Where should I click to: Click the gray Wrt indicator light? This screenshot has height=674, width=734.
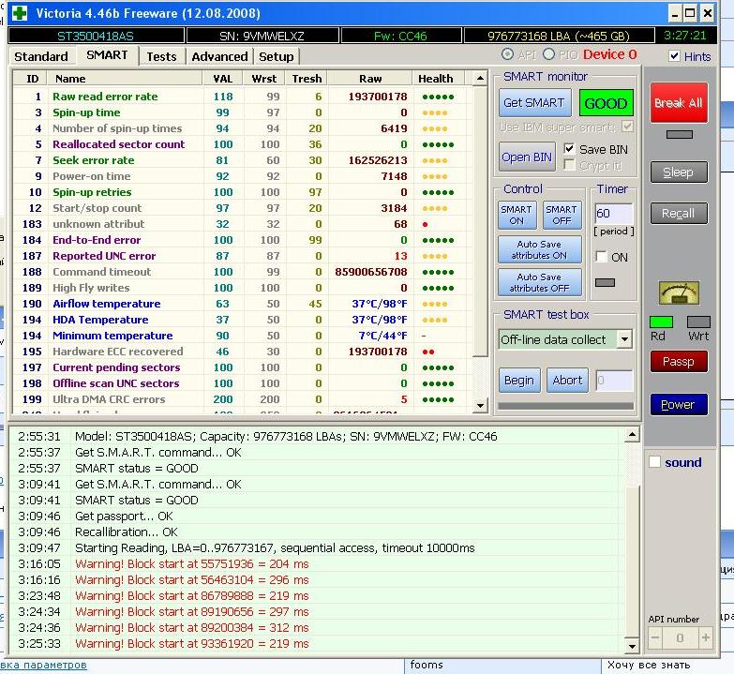pyautogui.click(x=698, y=322)
